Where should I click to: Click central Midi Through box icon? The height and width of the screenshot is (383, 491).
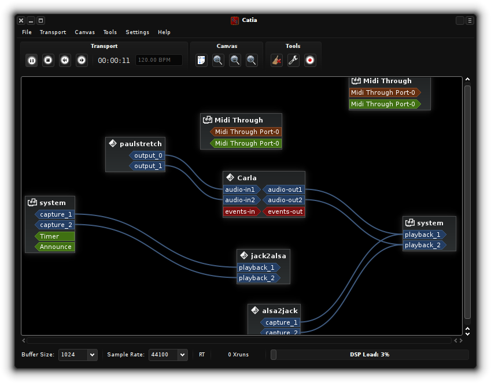(207, 120)
